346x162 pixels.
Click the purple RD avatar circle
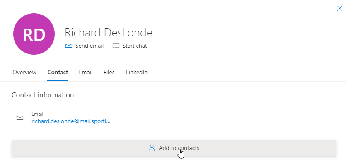point(34,34)
